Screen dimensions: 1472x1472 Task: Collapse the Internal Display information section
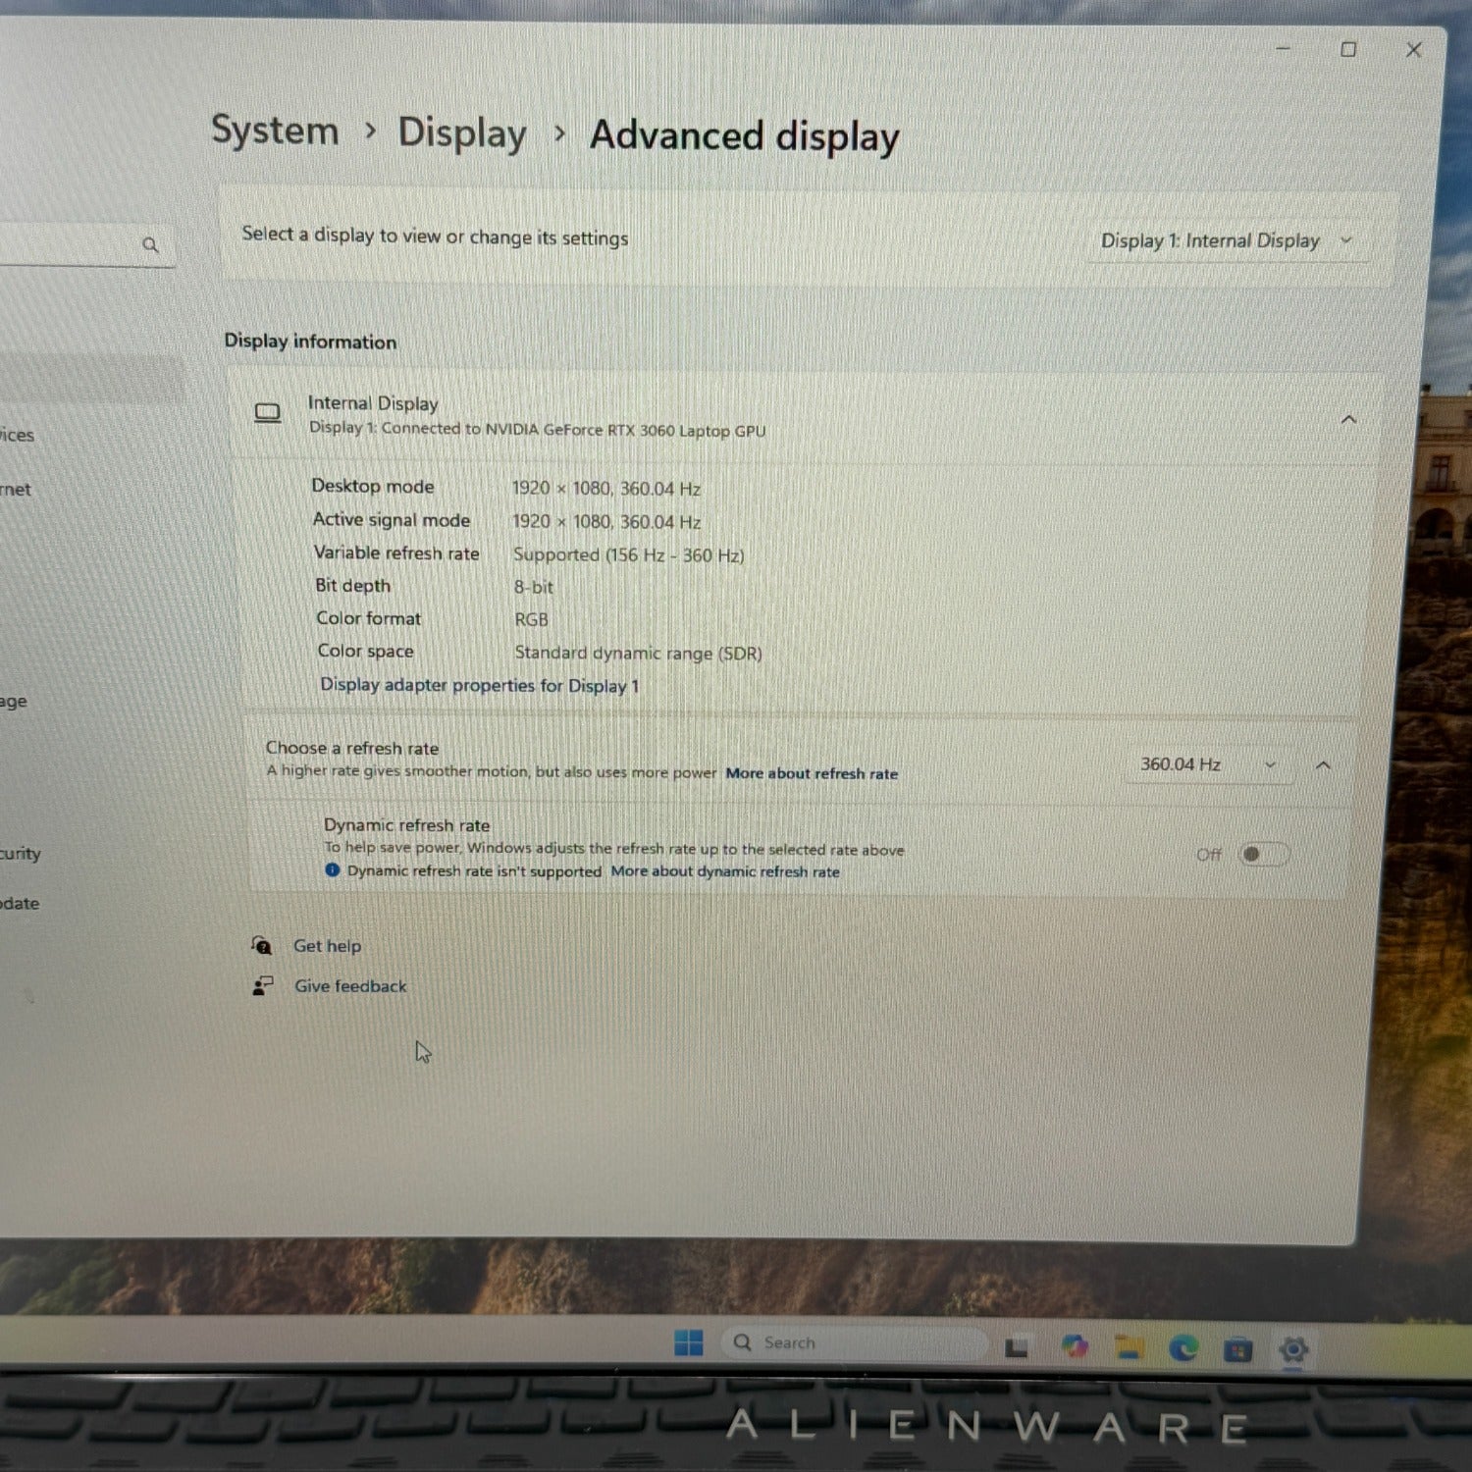coord(1348,420)
